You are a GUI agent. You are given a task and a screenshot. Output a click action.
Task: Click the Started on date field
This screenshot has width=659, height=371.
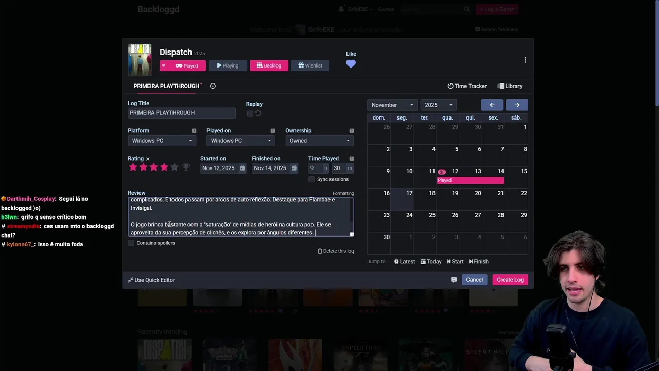[x=219, y=168]
